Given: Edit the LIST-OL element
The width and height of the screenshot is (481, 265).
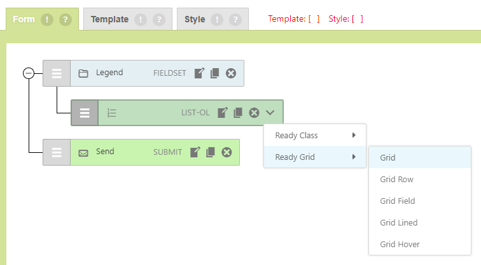Looking at the screenshot, I should tap(222, 113).
